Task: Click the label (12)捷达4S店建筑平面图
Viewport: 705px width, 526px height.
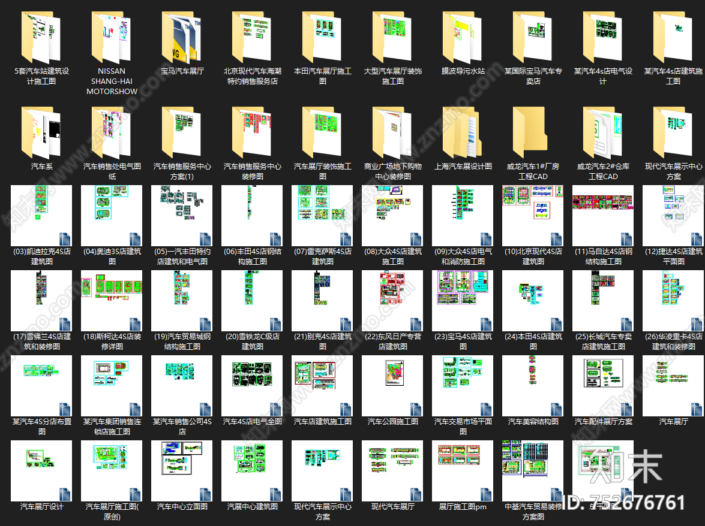Action: pos(674,256)
